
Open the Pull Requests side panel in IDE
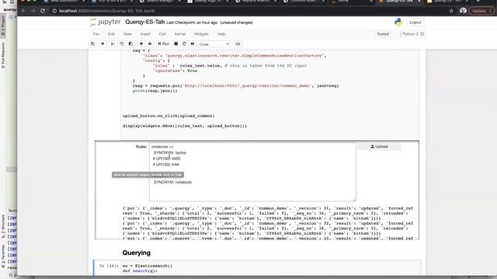pyautogui.click(x=3, y=56)
